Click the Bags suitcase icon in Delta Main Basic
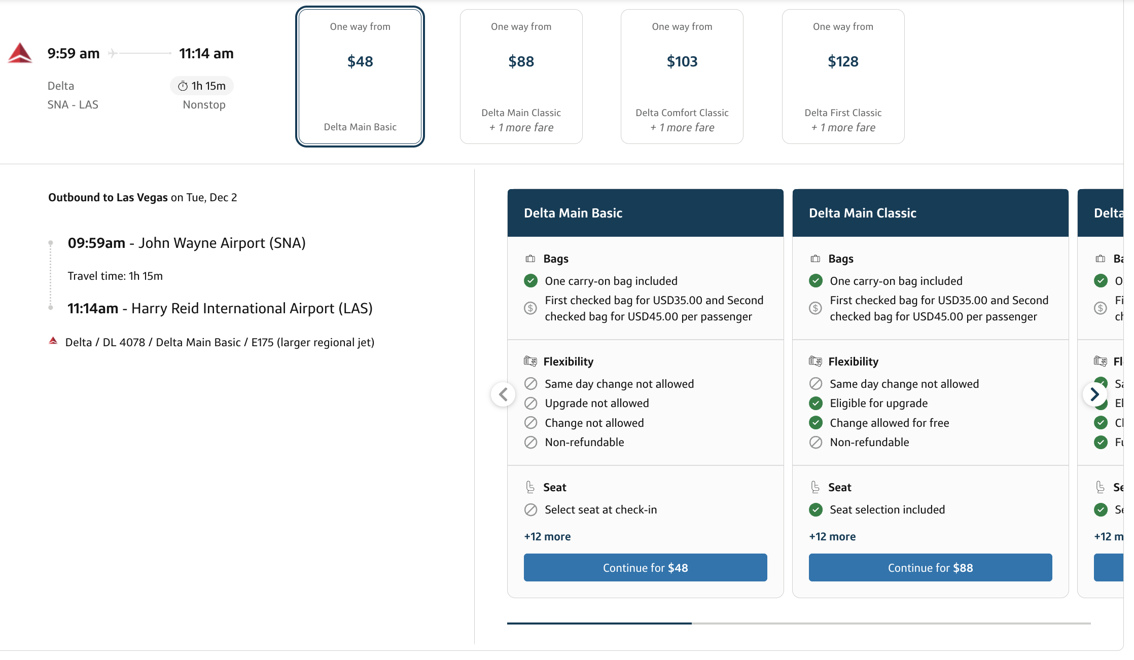The width and height of the screenshot is (1134, 660). pos(530,259)
